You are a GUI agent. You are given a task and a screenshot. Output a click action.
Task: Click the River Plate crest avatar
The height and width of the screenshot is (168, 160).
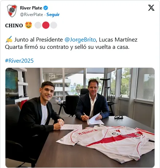[12, 11]
